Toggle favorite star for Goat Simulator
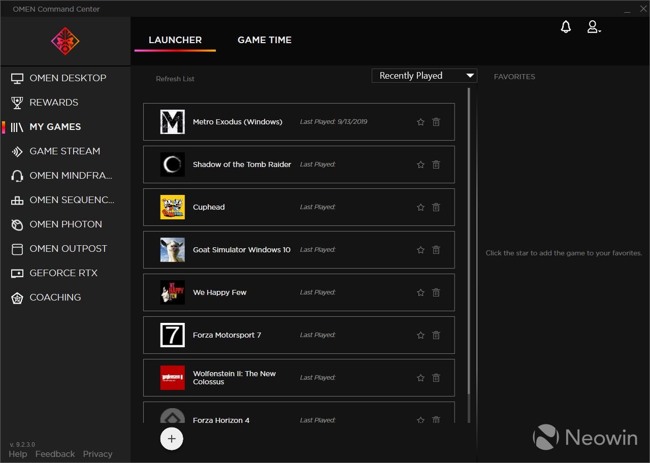Screen dimensions: 650x463 (x=420, y=250)
